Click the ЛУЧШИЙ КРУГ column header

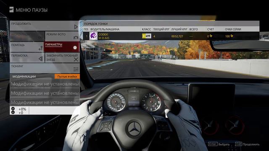179,29
